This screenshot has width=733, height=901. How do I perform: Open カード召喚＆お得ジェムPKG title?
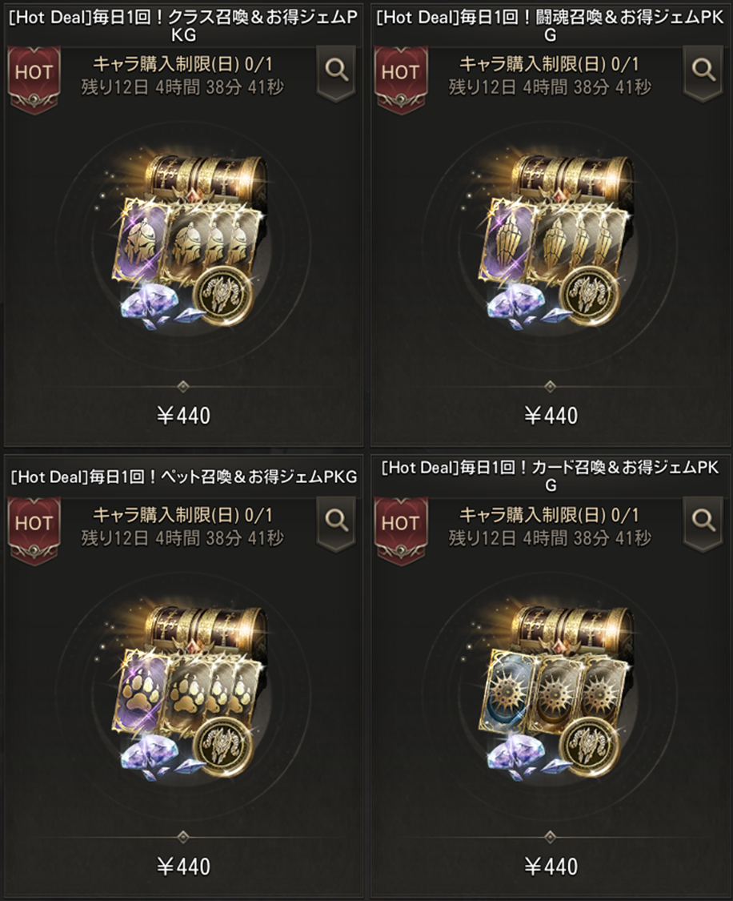551,477
